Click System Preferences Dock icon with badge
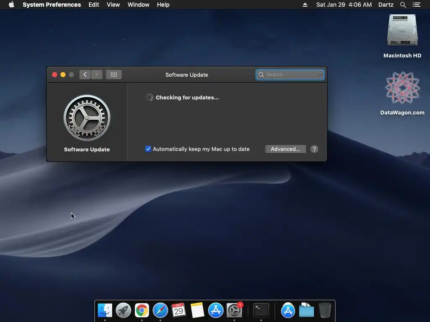Viewport: 430px width, 322px height. coord(234,310)
